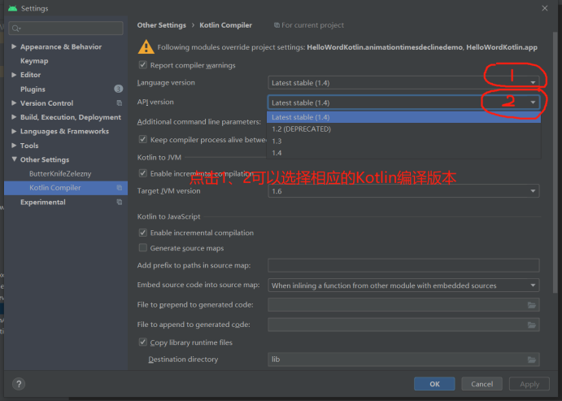Click the Android Studio logo in title bar
The width and height of the screenshot is (562, 401).
(12, 8)
